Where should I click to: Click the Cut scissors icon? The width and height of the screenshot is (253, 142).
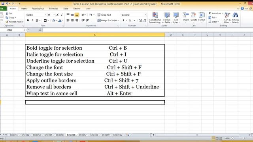7,13
